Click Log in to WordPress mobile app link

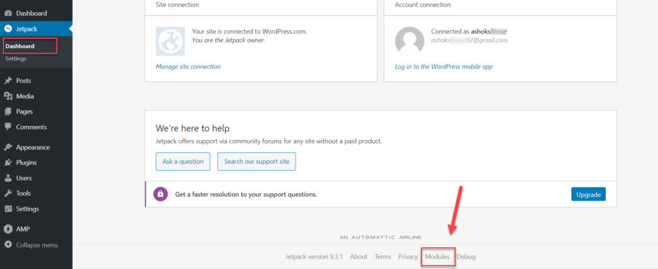[443, 67]
